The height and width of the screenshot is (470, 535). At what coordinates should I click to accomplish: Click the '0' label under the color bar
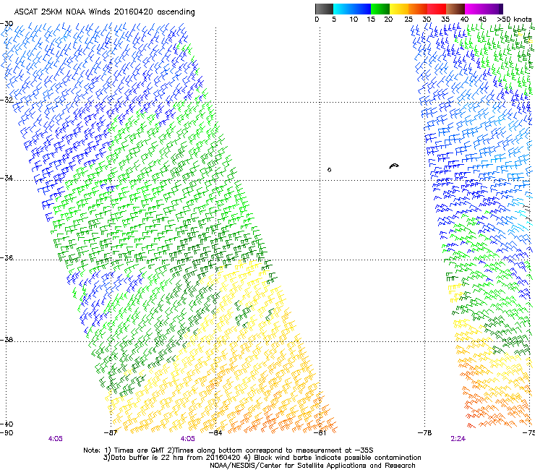[x=317, y=20]
